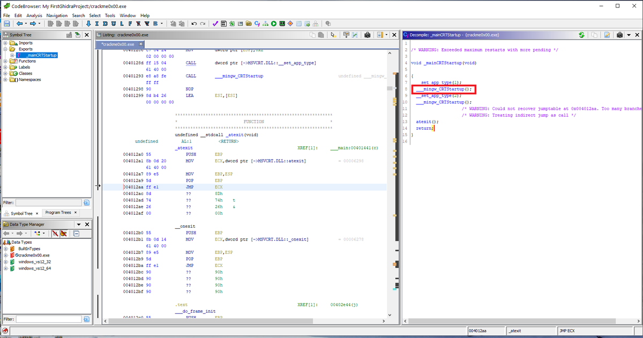Click the 'F' next function toolbar icon
Viewport: 643px width, 338px height.
tap(130, 24)
